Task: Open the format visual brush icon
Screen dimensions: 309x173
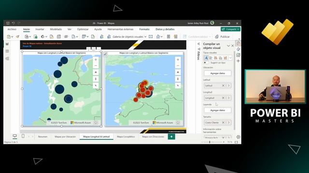Action: pos(238,49)
